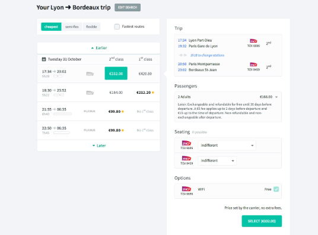Click the SNCF logo beside Paris Montparnasse segment
The height and width of the screenshot is (235, 318).
(253, 65)
